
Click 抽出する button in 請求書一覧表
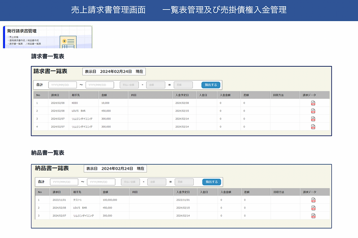pyautogui.click(x=211, y=85)
